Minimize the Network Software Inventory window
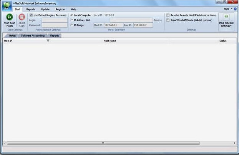Screen dimensions: 239x155 (x=219, y=2)
